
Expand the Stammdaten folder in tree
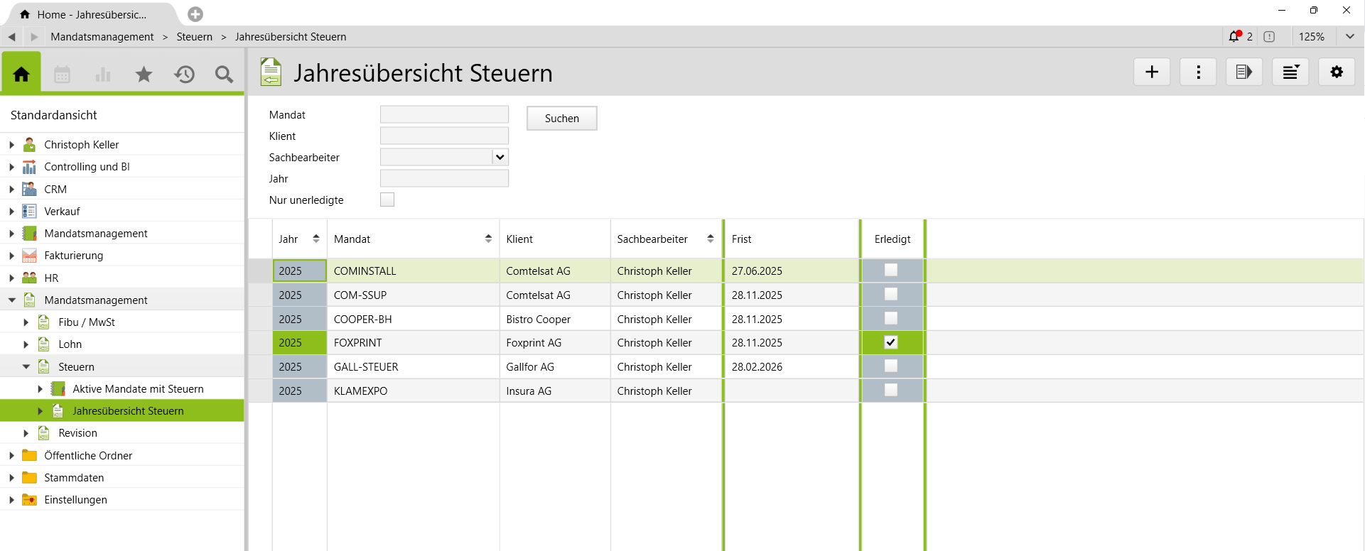[x=11, y=478]
